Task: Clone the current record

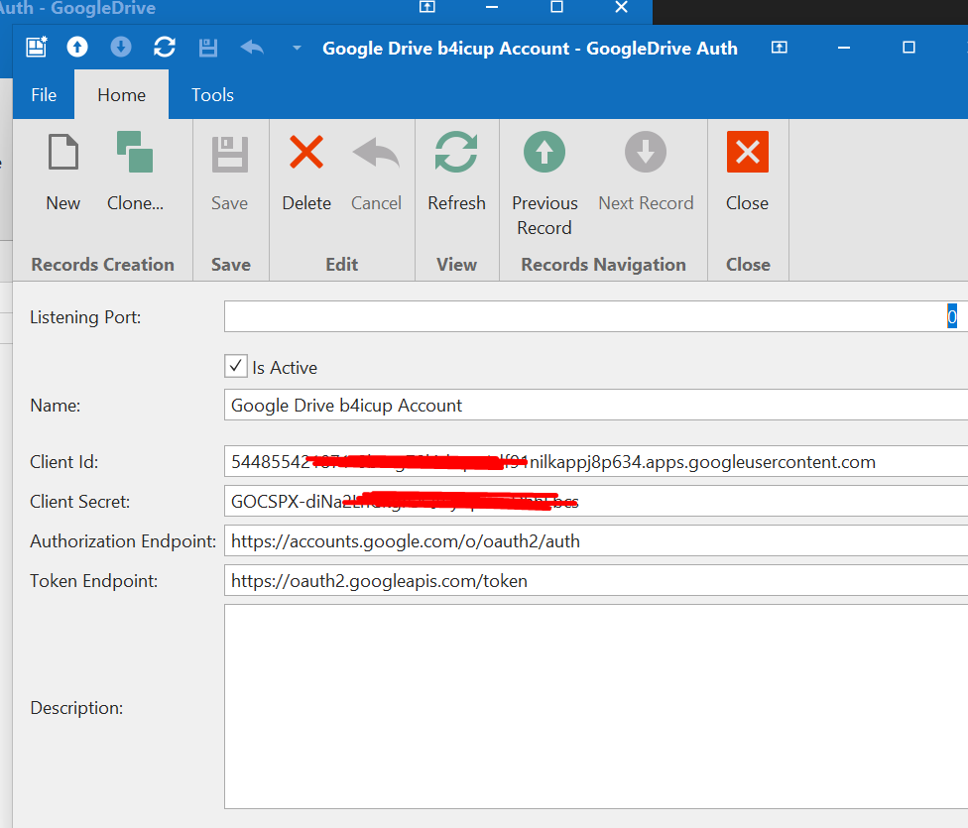Action: pos(135,173)
